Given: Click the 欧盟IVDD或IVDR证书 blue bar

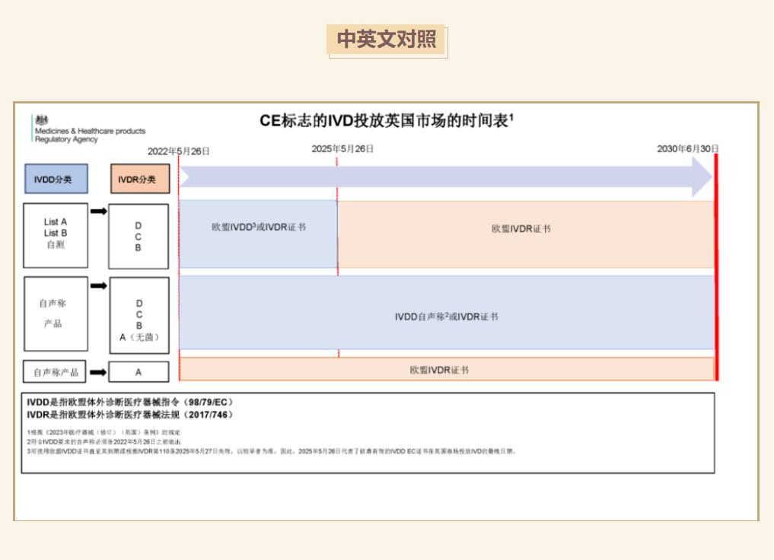Looking at the screenshot, I should coord(258,234).
